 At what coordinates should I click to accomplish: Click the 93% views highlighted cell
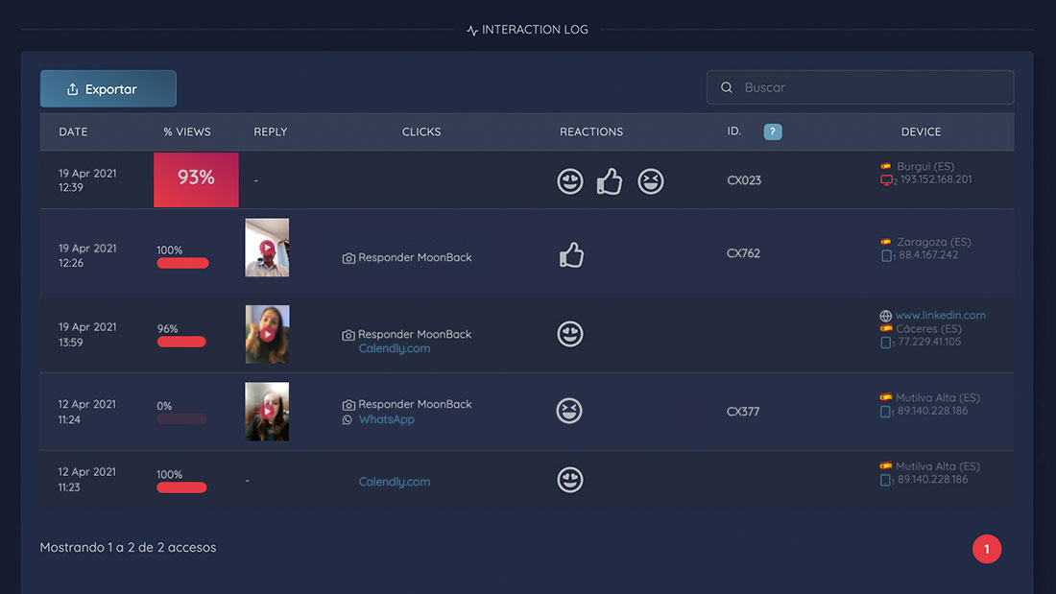196,179
